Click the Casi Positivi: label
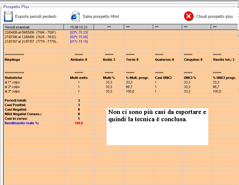The height and width of the screenshot is (185, 239). tap(15, 105)
